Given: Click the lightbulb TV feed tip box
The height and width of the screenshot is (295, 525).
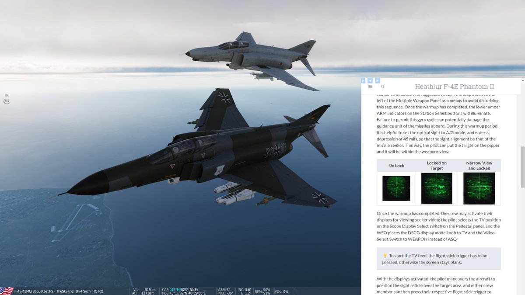Looking at the screenshot, I should coord(439,259).
